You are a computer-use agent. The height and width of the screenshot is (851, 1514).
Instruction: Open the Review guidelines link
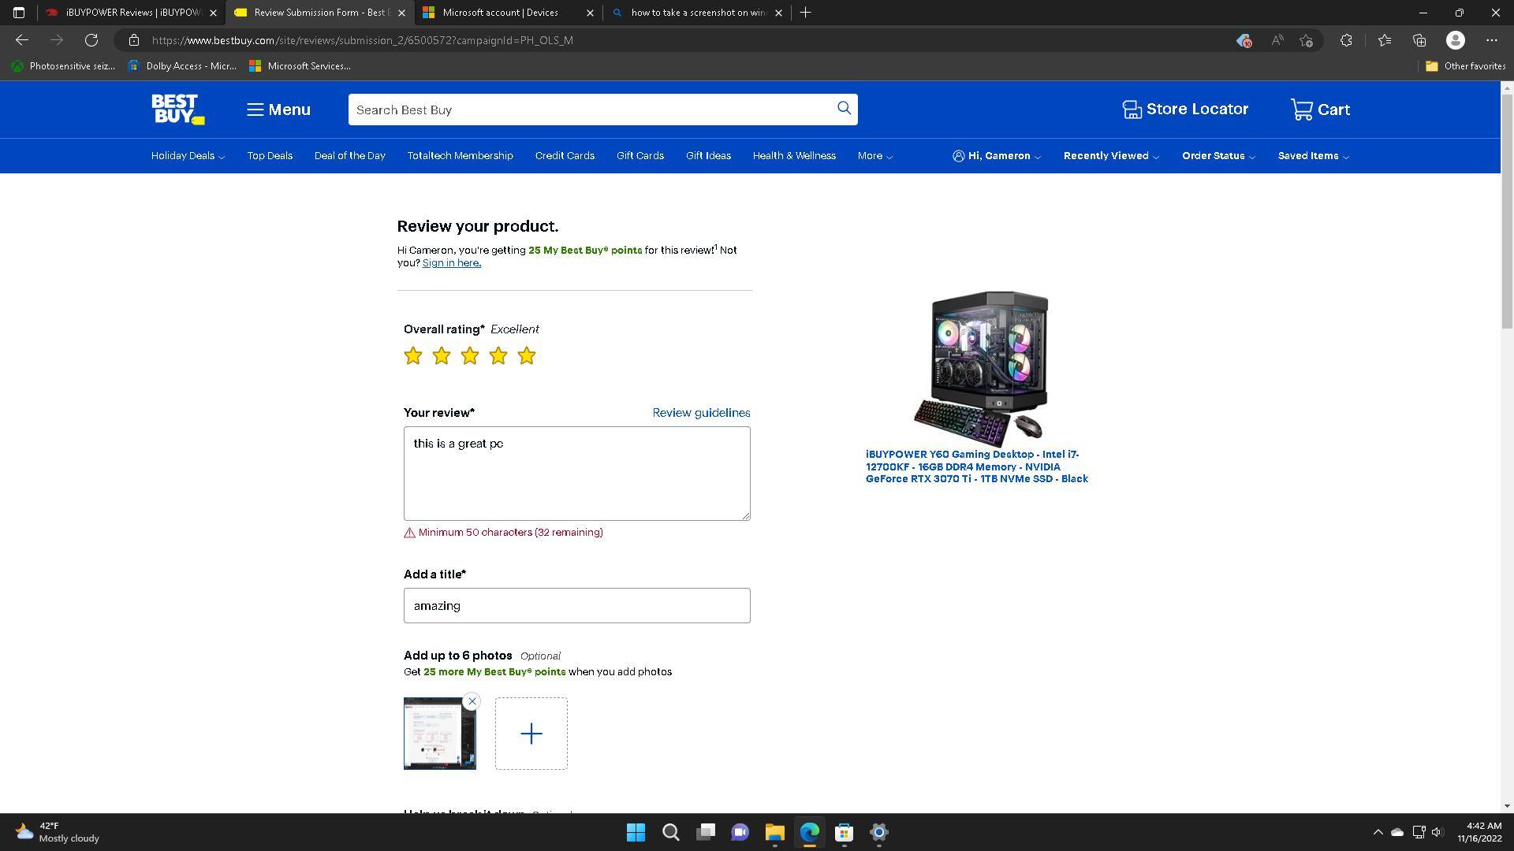[700, 412]
